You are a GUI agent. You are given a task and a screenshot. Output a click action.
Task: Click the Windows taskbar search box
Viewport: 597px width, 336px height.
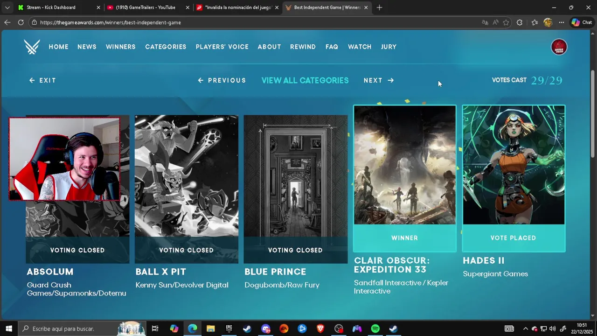pos(83,329)
